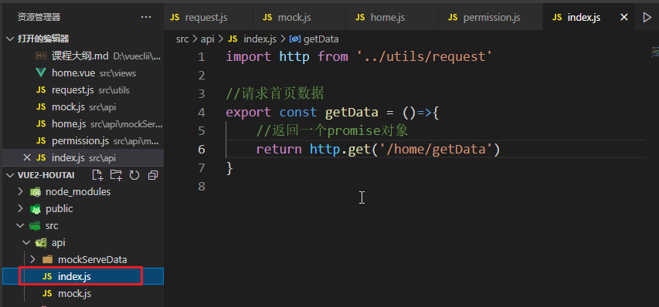This screenshot has height=307, width=659.
Task: Collapse the 打开的编辑器 section
Action: tap(10, 39)
